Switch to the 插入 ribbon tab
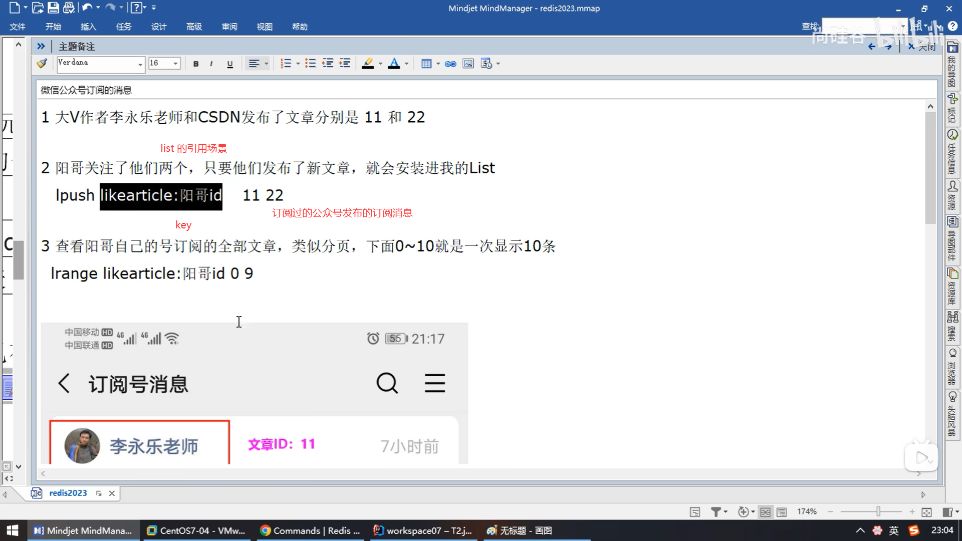Viewport: 962px width, 541px height. tap(88, 27)
